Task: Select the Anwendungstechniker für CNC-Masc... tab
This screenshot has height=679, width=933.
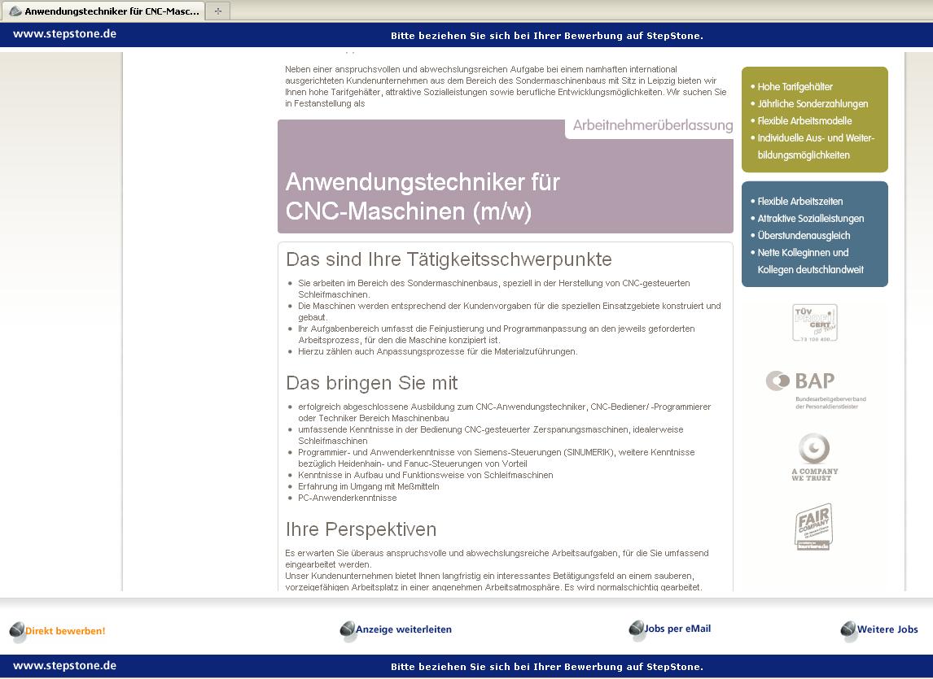Action: point(103,11)
